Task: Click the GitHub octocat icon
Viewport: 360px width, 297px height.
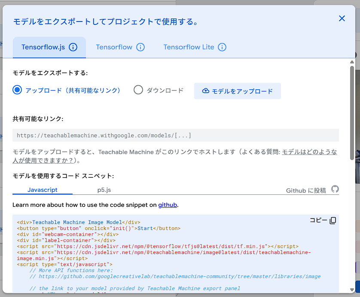Action: (335, 189)
